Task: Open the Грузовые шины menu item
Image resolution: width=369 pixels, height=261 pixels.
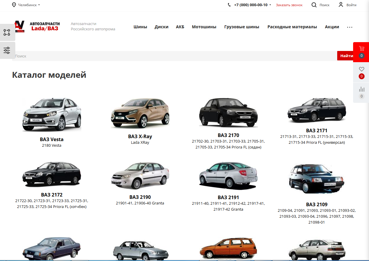Action: [x=242, y=27]
